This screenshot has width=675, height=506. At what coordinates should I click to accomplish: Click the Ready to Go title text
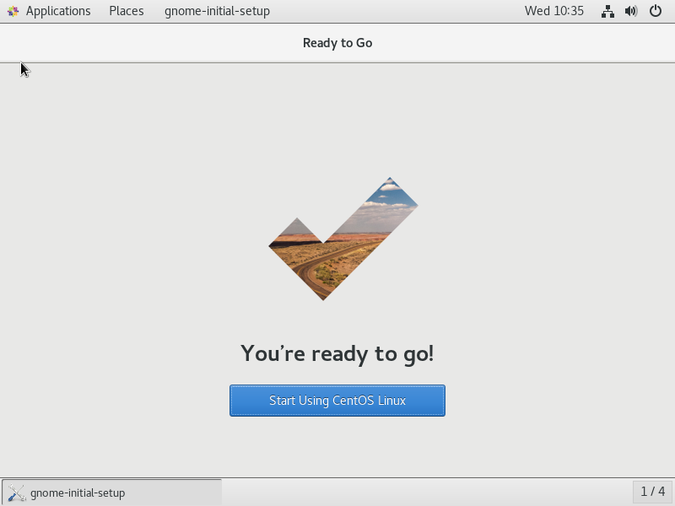pos(337,43)
